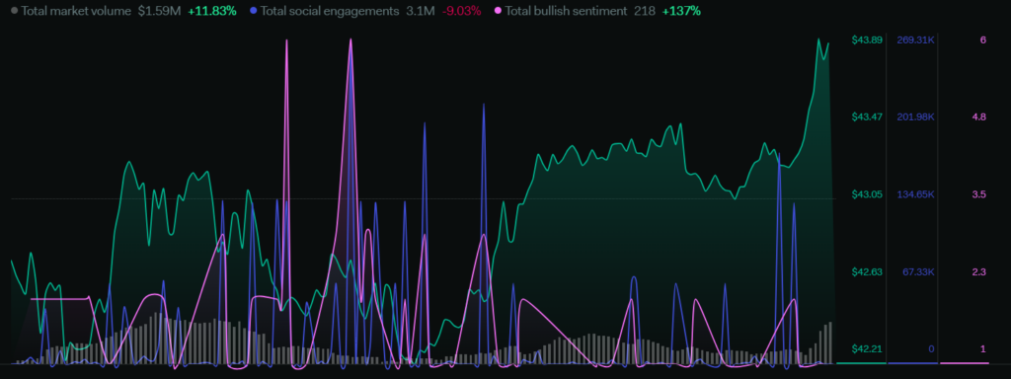Click the 269.31K engagements axis label
Viewport: 1011px width, 379px height.
click(915, 39)
